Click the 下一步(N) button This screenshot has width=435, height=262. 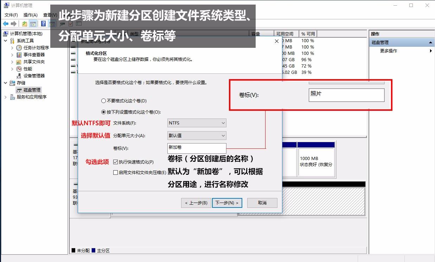tap(227, 203)
